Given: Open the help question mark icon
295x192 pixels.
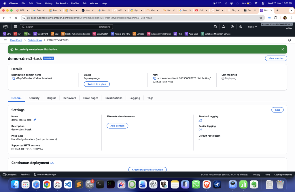Looking at the screenshot, I should click(x=232, y=27).
